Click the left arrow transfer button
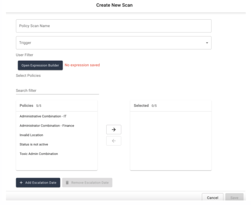 [x=114, y=141]
